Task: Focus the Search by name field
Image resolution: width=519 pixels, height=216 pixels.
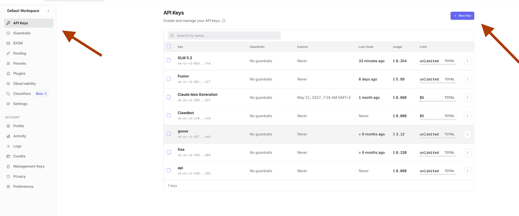Action: 224,36
